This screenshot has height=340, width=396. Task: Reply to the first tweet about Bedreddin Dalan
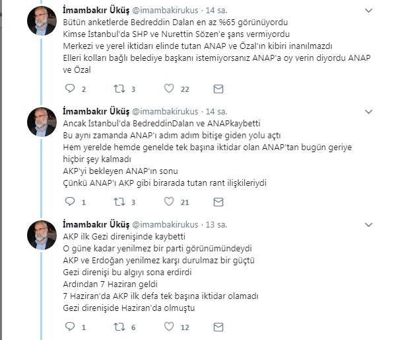click(71, 89)
